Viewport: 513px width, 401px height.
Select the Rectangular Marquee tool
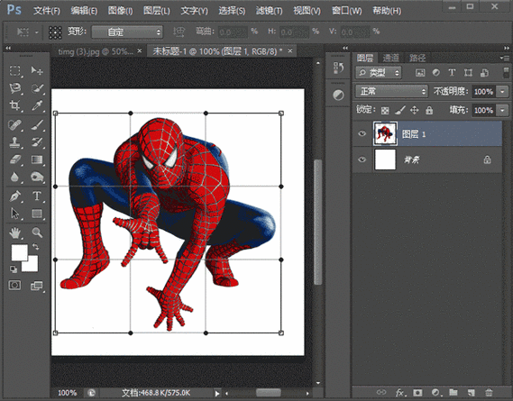[x=14, y=70]
